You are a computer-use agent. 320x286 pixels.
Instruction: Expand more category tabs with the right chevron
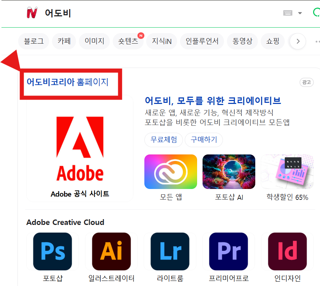coord(297,41)
